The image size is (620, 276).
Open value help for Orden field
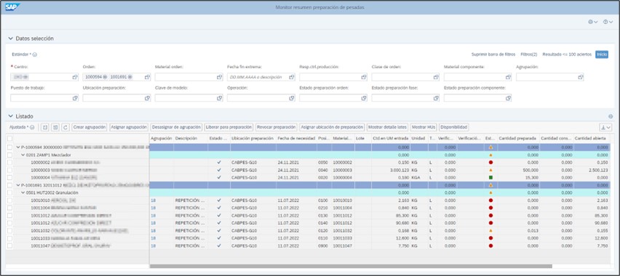click(x=147, y=77)
